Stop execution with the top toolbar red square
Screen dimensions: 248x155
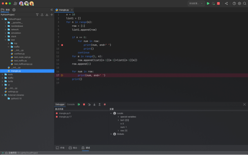(x=218, y=3)
